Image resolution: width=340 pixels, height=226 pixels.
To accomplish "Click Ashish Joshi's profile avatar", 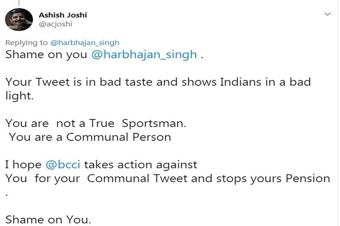I will click(19, 19).
